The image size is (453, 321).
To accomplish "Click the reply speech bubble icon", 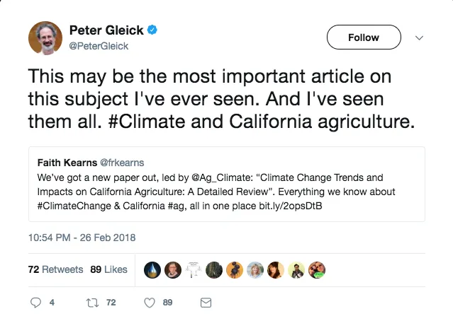I will pos(38,302).
